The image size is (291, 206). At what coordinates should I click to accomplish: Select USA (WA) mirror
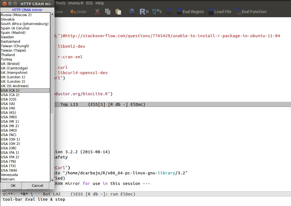[25, 170]
